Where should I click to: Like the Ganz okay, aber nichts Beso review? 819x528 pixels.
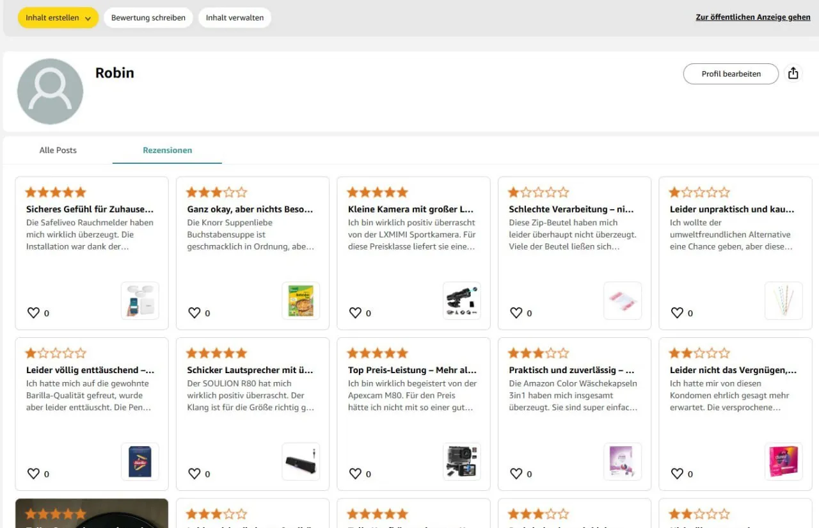click(x=194, y=312)
